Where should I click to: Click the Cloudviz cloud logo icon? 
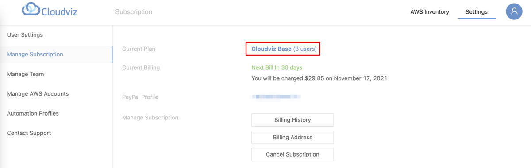(31, 9)
